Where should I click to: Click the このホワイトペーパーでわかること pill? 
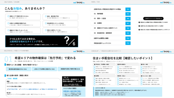(153, 19)
